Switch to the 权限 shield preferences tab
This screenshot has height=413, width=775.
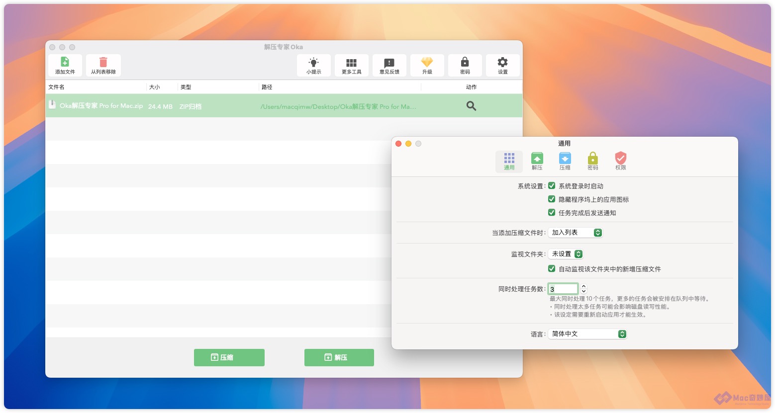click(620, 162)
